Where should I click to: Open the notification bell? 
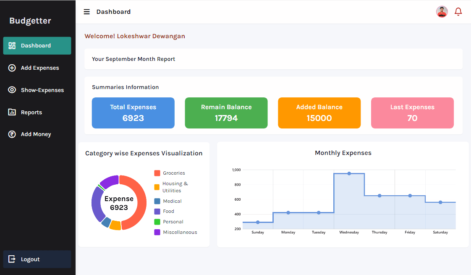click(x=458, y=12)
